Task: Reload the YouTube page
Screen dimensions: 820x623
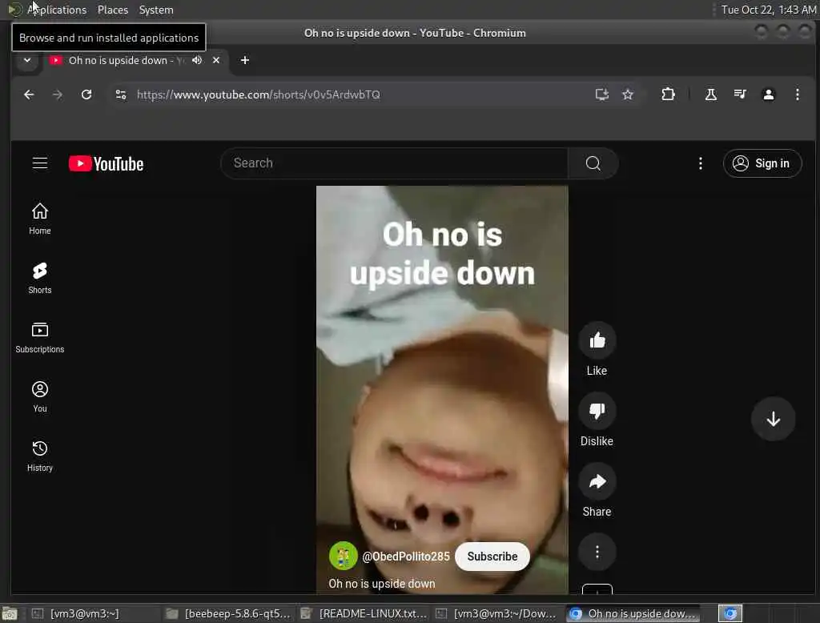Action: 86,94
